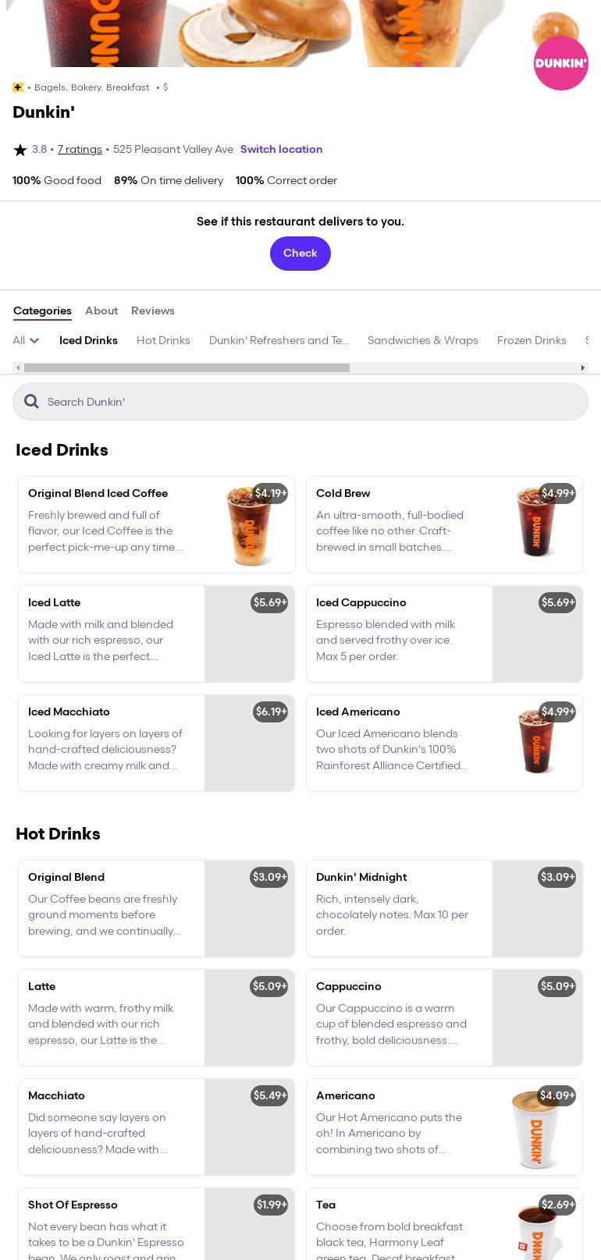Expand the All categories dropdown
Screen dimensions: 601x1260
(26, 340)
